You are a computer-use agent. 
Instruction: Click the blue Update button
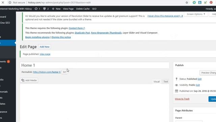point(212,99)
